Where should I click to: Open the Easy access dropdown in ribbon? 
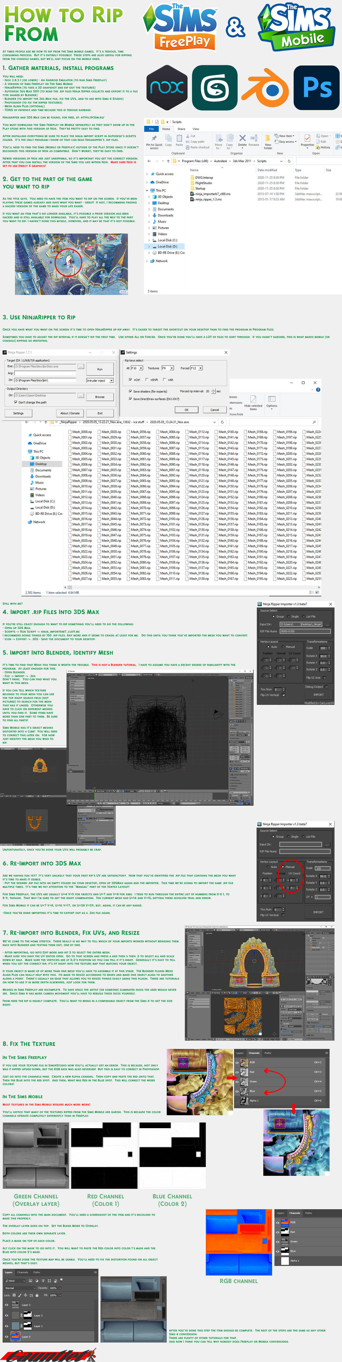(x=286, y=142)
